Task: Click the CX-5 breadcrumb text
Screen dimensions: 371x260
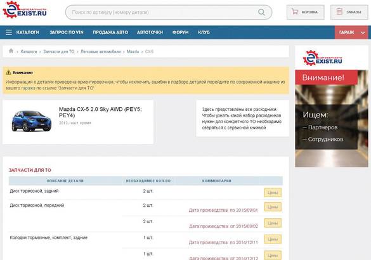Action: tap(149, 51)
